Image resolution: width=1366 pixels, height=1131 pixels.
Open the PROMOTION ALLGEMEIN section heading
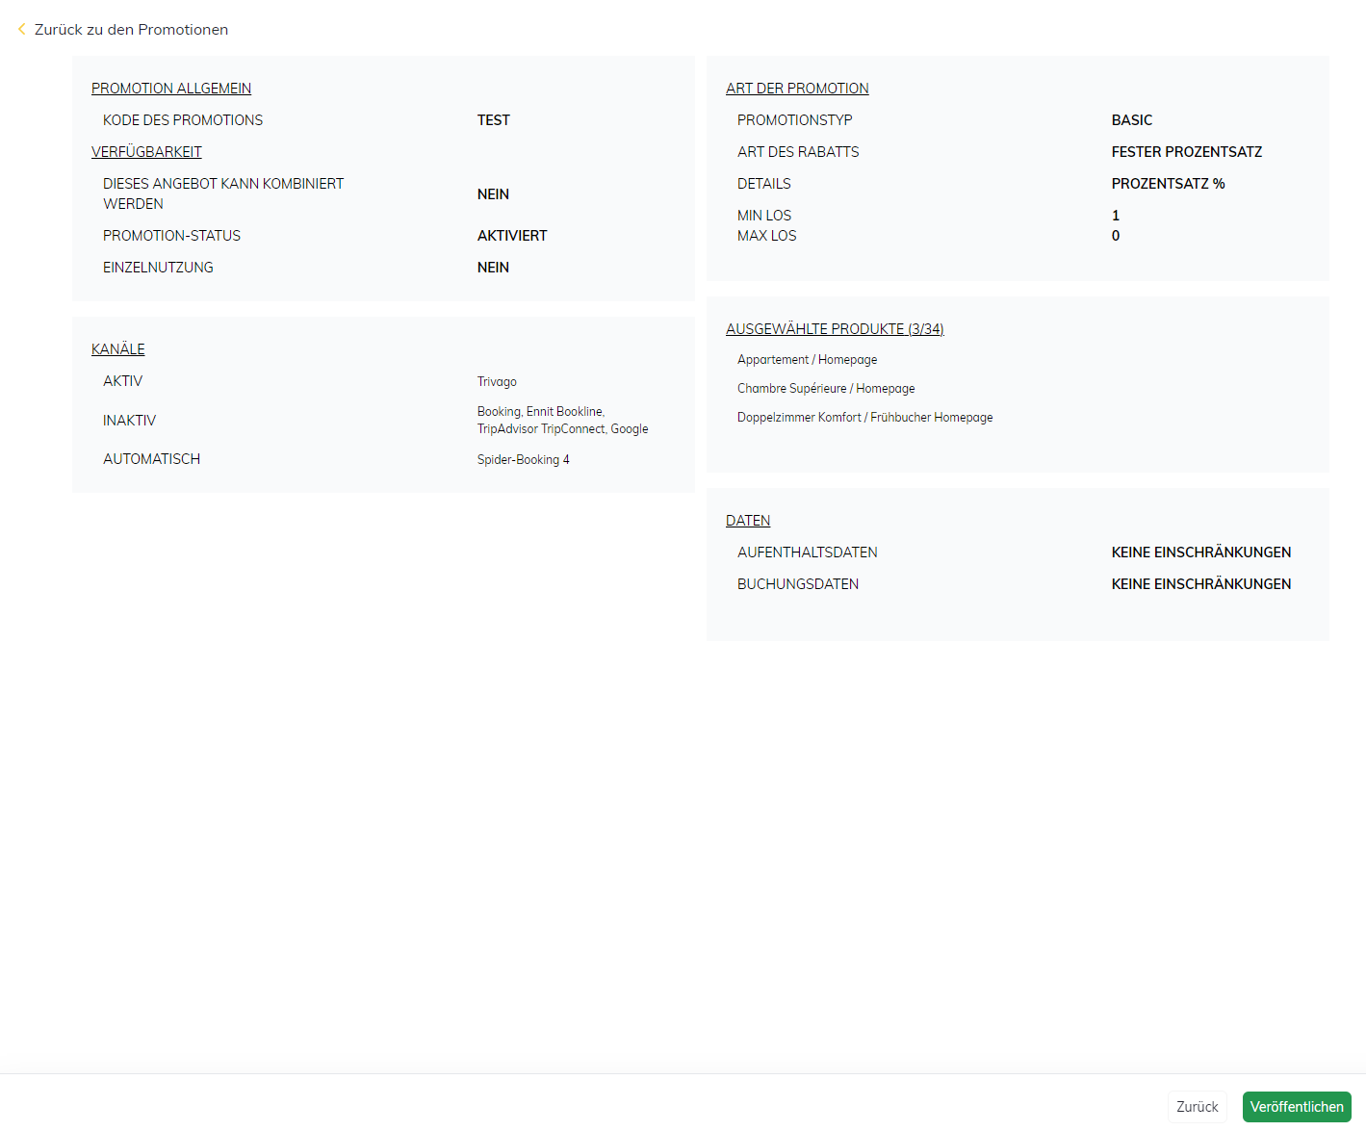click(x=171, y=89)
